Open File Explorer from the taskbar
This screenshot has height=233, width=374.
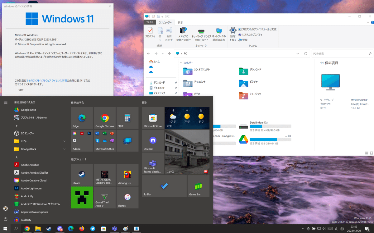coord(38,229)
